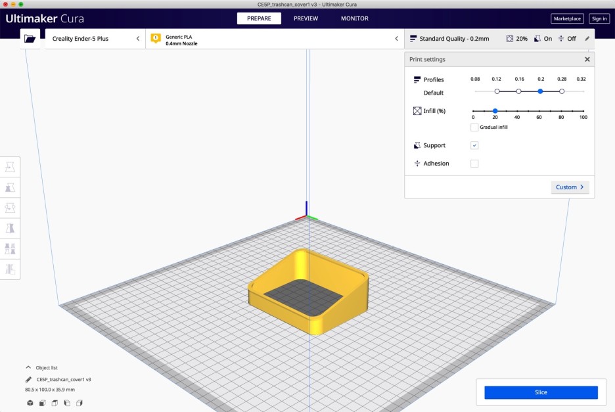The image size is (615, 412).
Task: Select the Mirror tool in left toolbar
Action: pos(11,229)
